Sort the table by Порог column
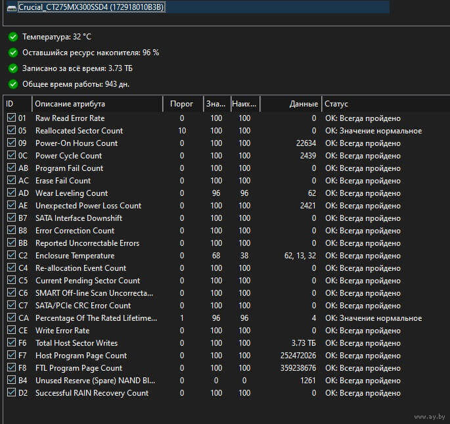 pos(181,104)
